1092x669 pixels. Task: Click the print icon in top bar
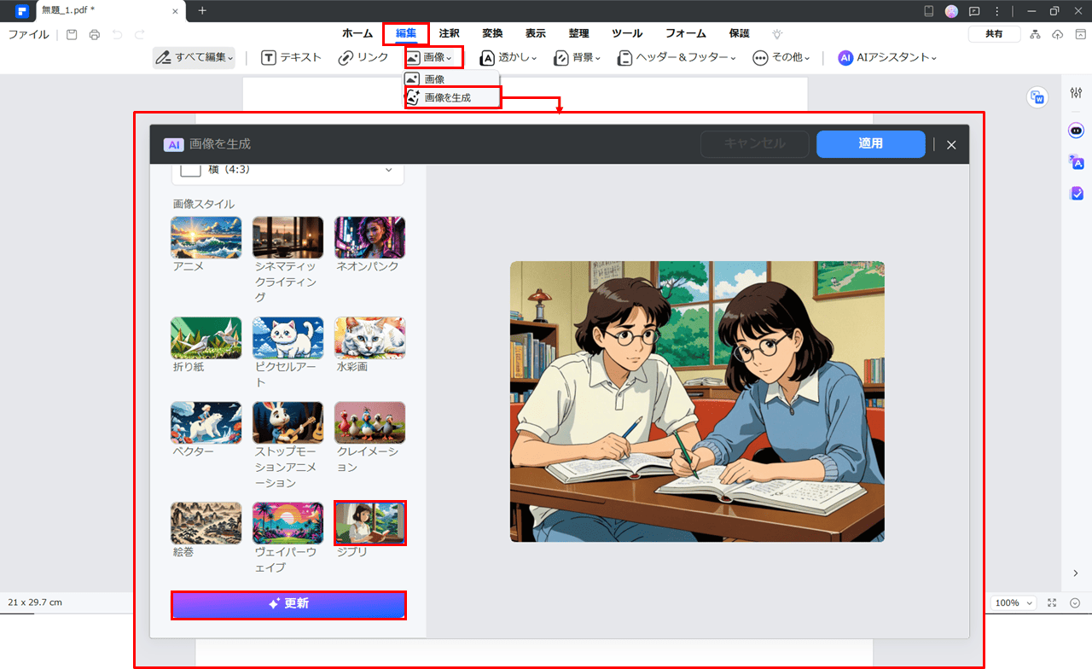pyautogui.click(x=95, y=34)
